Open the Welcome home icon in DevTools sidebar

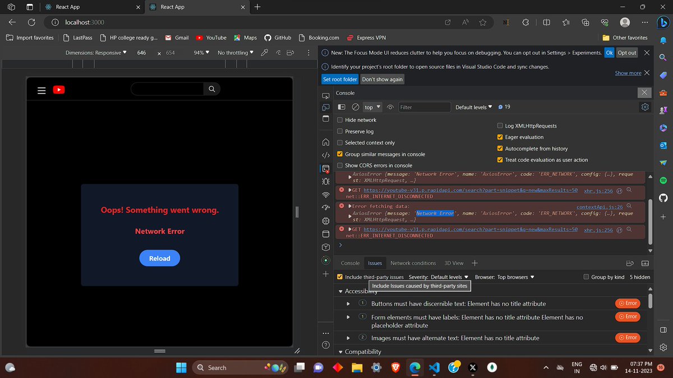326,142
